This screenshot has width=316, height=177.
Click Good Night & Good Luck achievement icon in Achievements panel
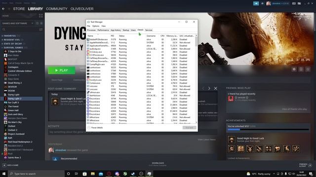[x=232, y=139]
